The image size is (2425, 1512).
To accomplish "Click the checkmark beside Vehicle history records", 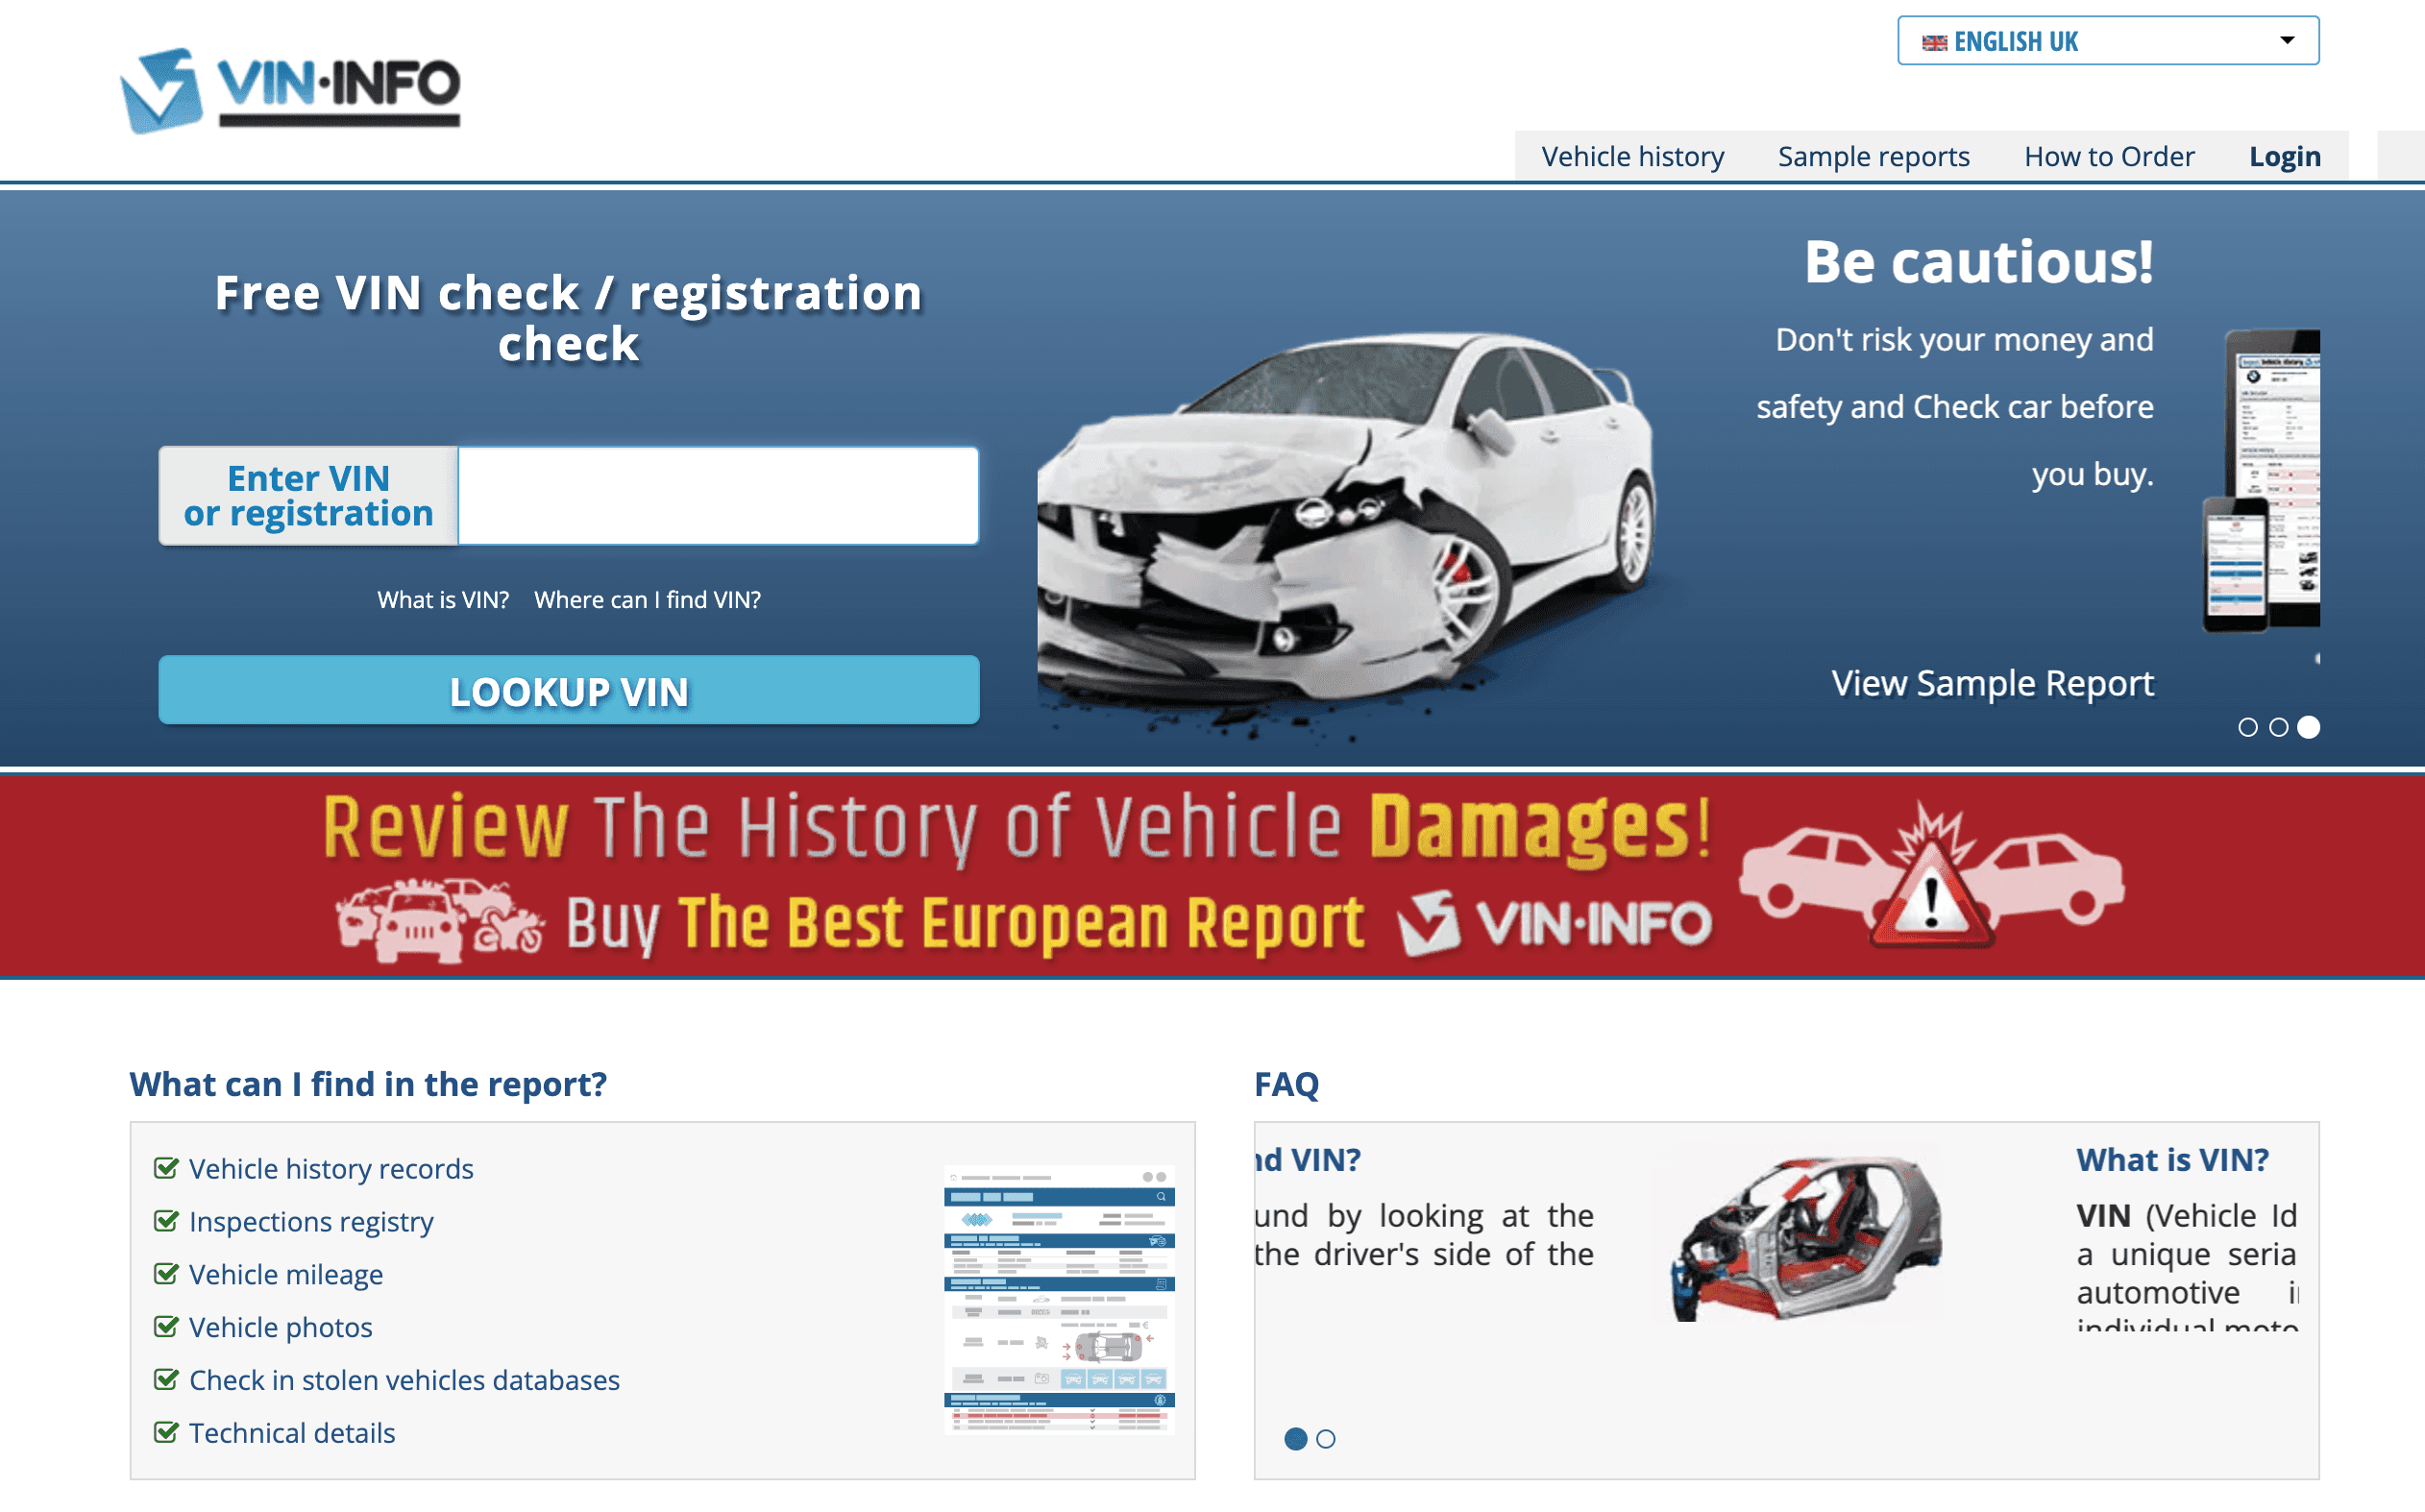I will pyautogui.click(x=166, y=1167).
